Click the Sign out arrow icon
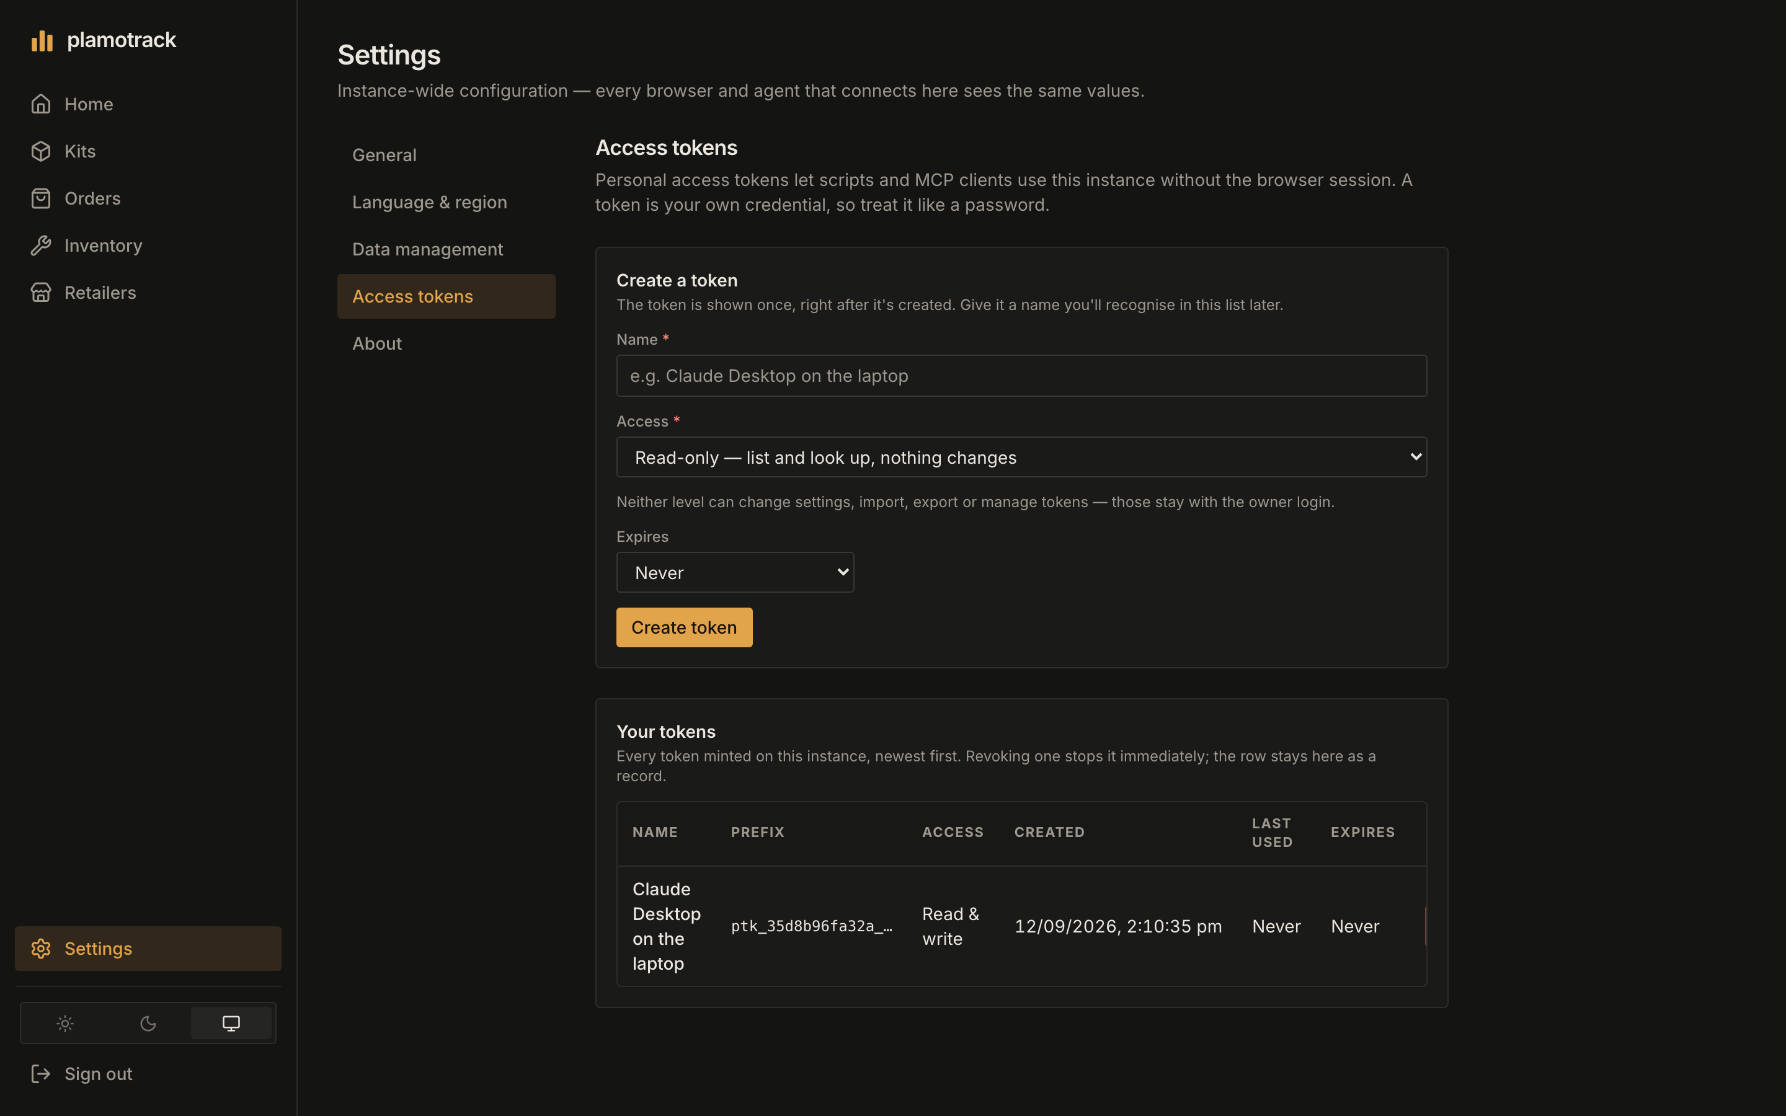Screen dimensions: 1786x1116 40,1074
